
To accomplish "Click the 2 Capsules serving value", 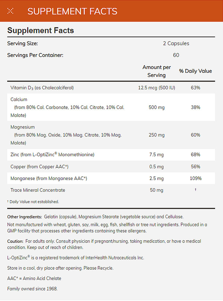I will pos(176,43).
